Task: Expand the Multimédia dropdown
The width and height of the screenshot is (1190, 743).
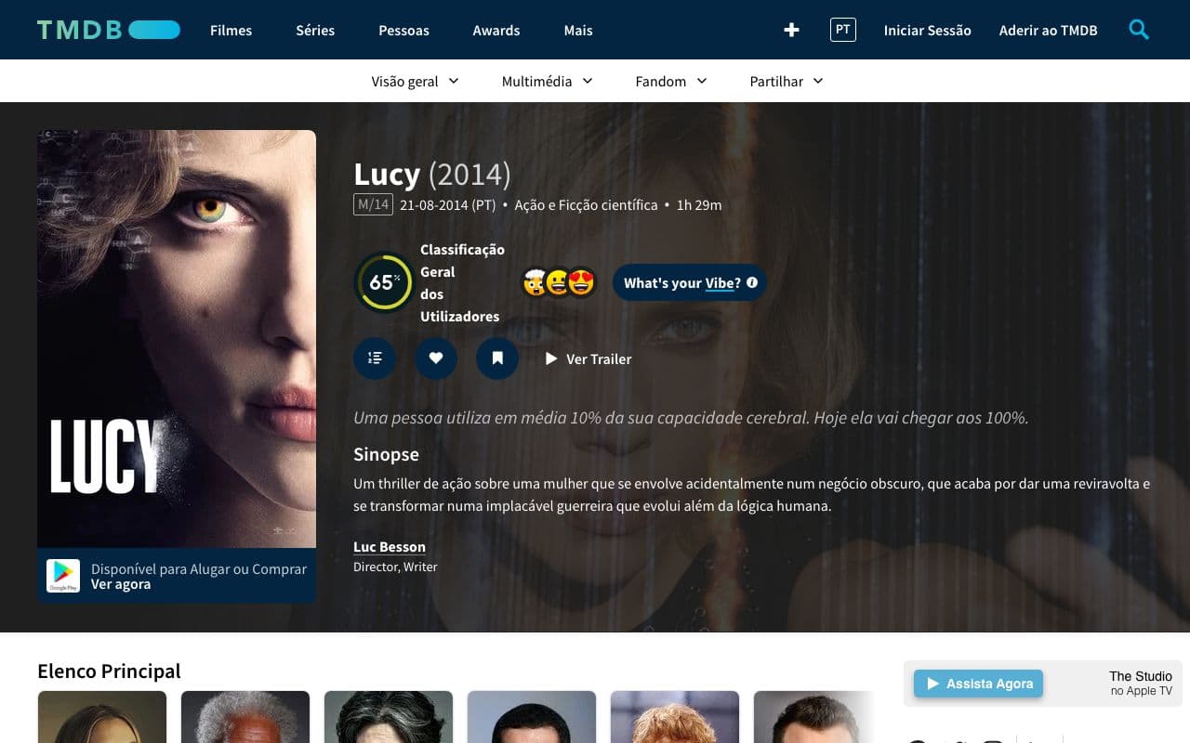Action: (548, 82)
